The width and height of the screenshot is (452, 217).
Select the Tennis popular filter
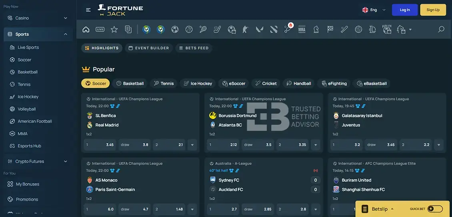point(164,83)
